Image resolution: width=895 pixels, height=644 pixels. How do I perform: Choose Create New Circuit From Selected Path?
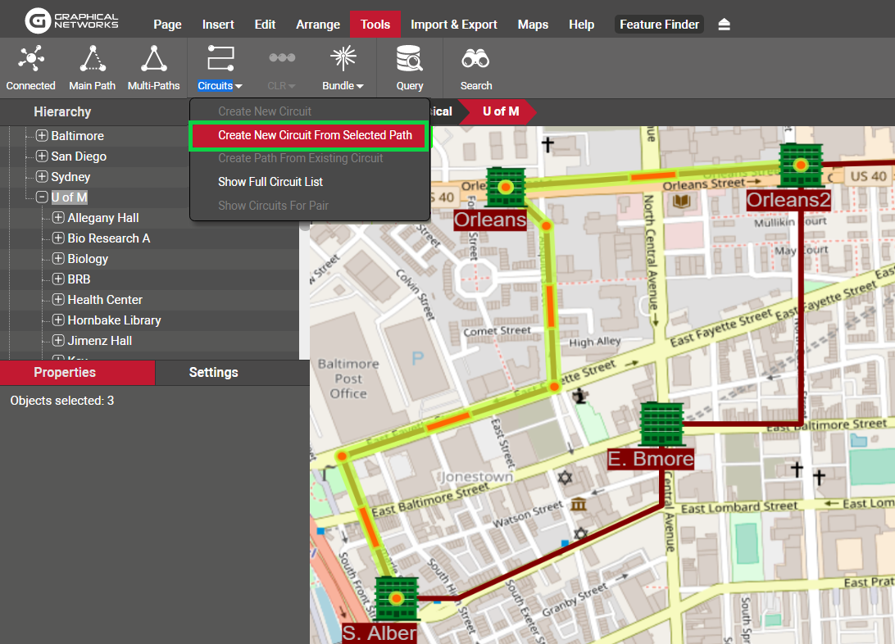[x=315, y=135]
